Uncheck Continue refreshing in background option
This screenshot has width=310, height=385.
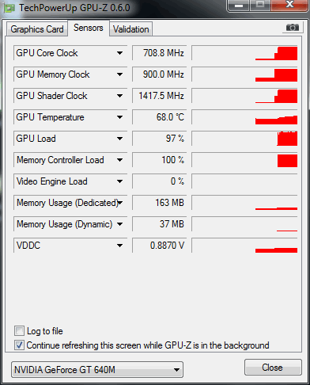(x=19, y=345)
